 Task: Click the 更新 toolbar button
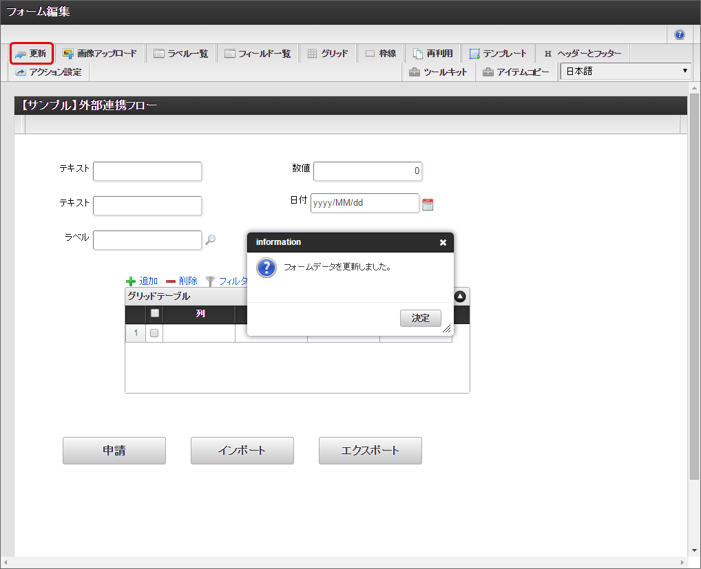pyautogui.click(x=32, y=54)
